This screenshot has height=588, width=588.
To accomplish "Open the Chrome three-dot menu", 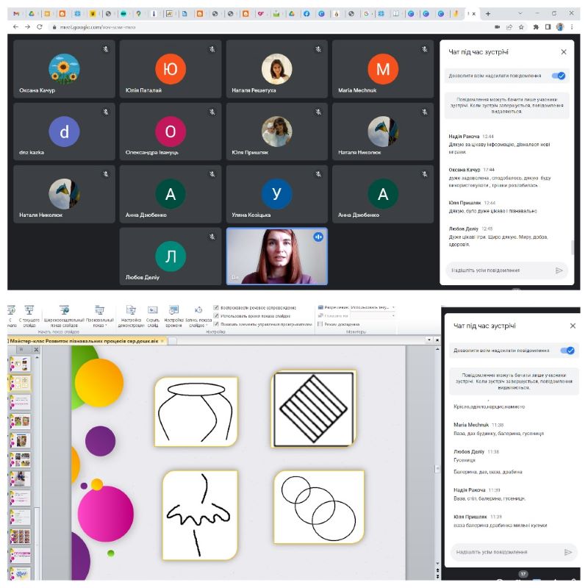I will [572, 27].
